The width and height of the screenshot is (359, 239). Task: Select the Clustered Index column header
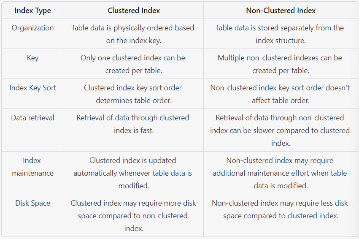[134, 11]
